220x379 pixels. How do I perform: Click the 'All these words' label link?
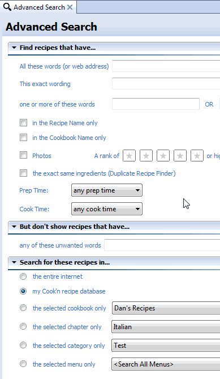(64, 66)
